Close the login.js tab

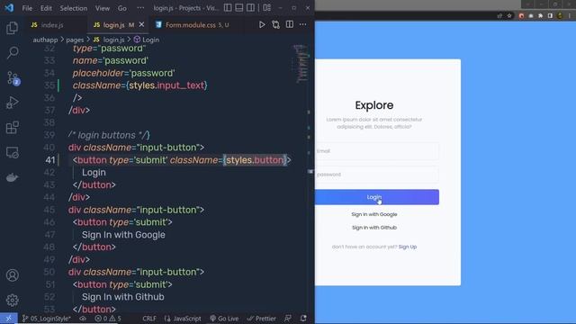click(141, 24)
